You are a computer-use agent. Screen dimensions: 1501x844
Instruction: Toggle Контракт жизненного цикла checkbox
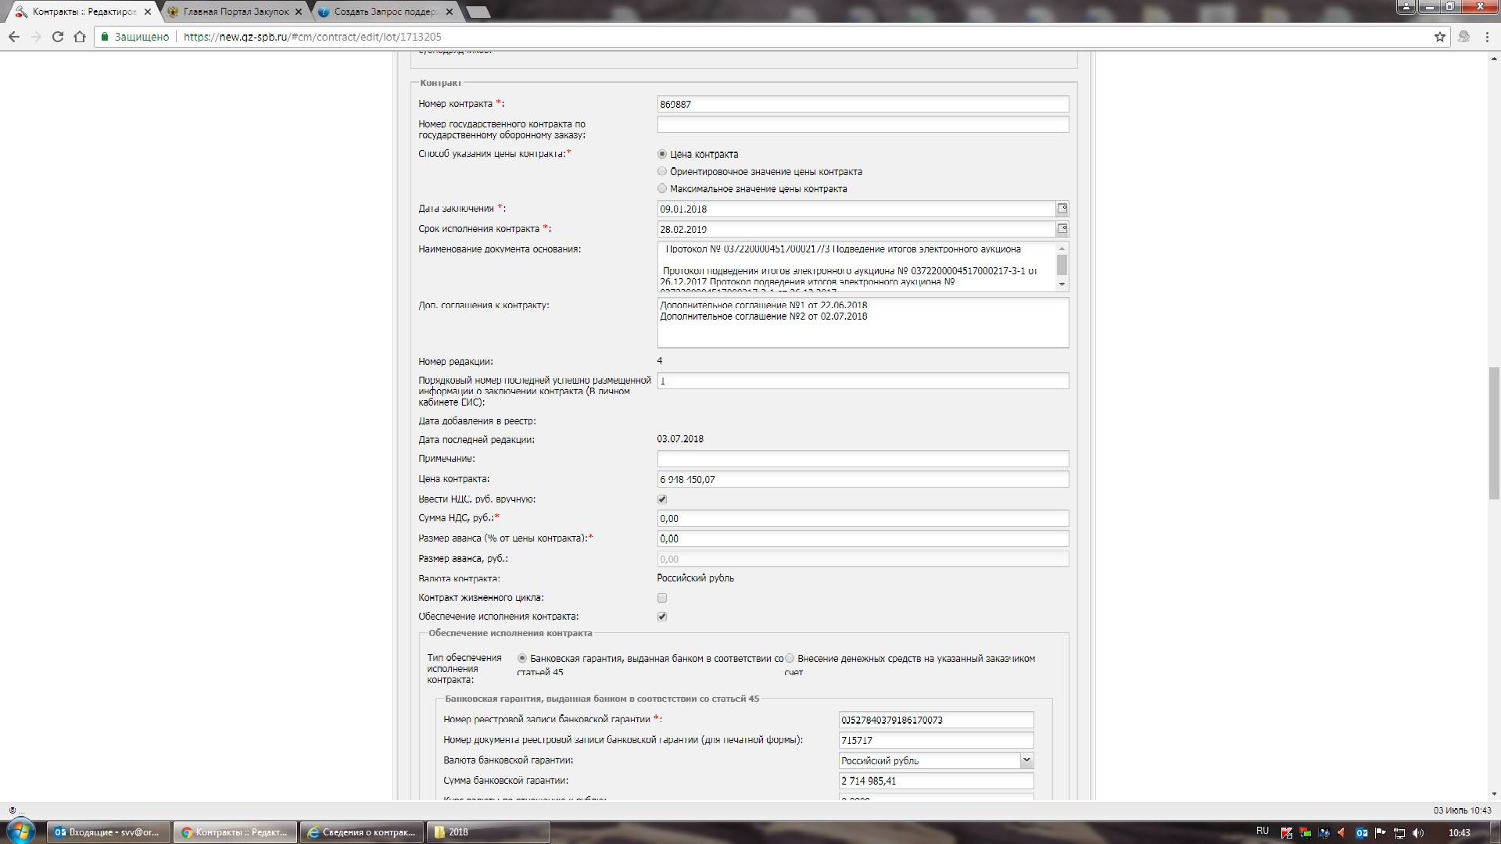pyautogui.click(x=662, y=598)
